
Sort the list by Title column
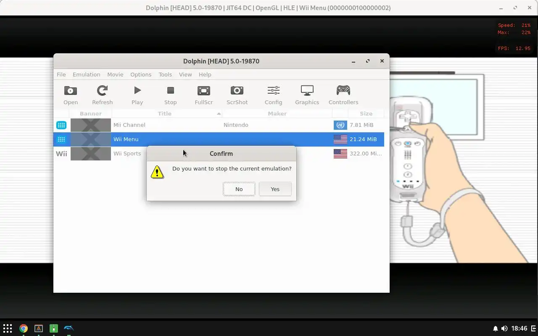coord(167,113)
